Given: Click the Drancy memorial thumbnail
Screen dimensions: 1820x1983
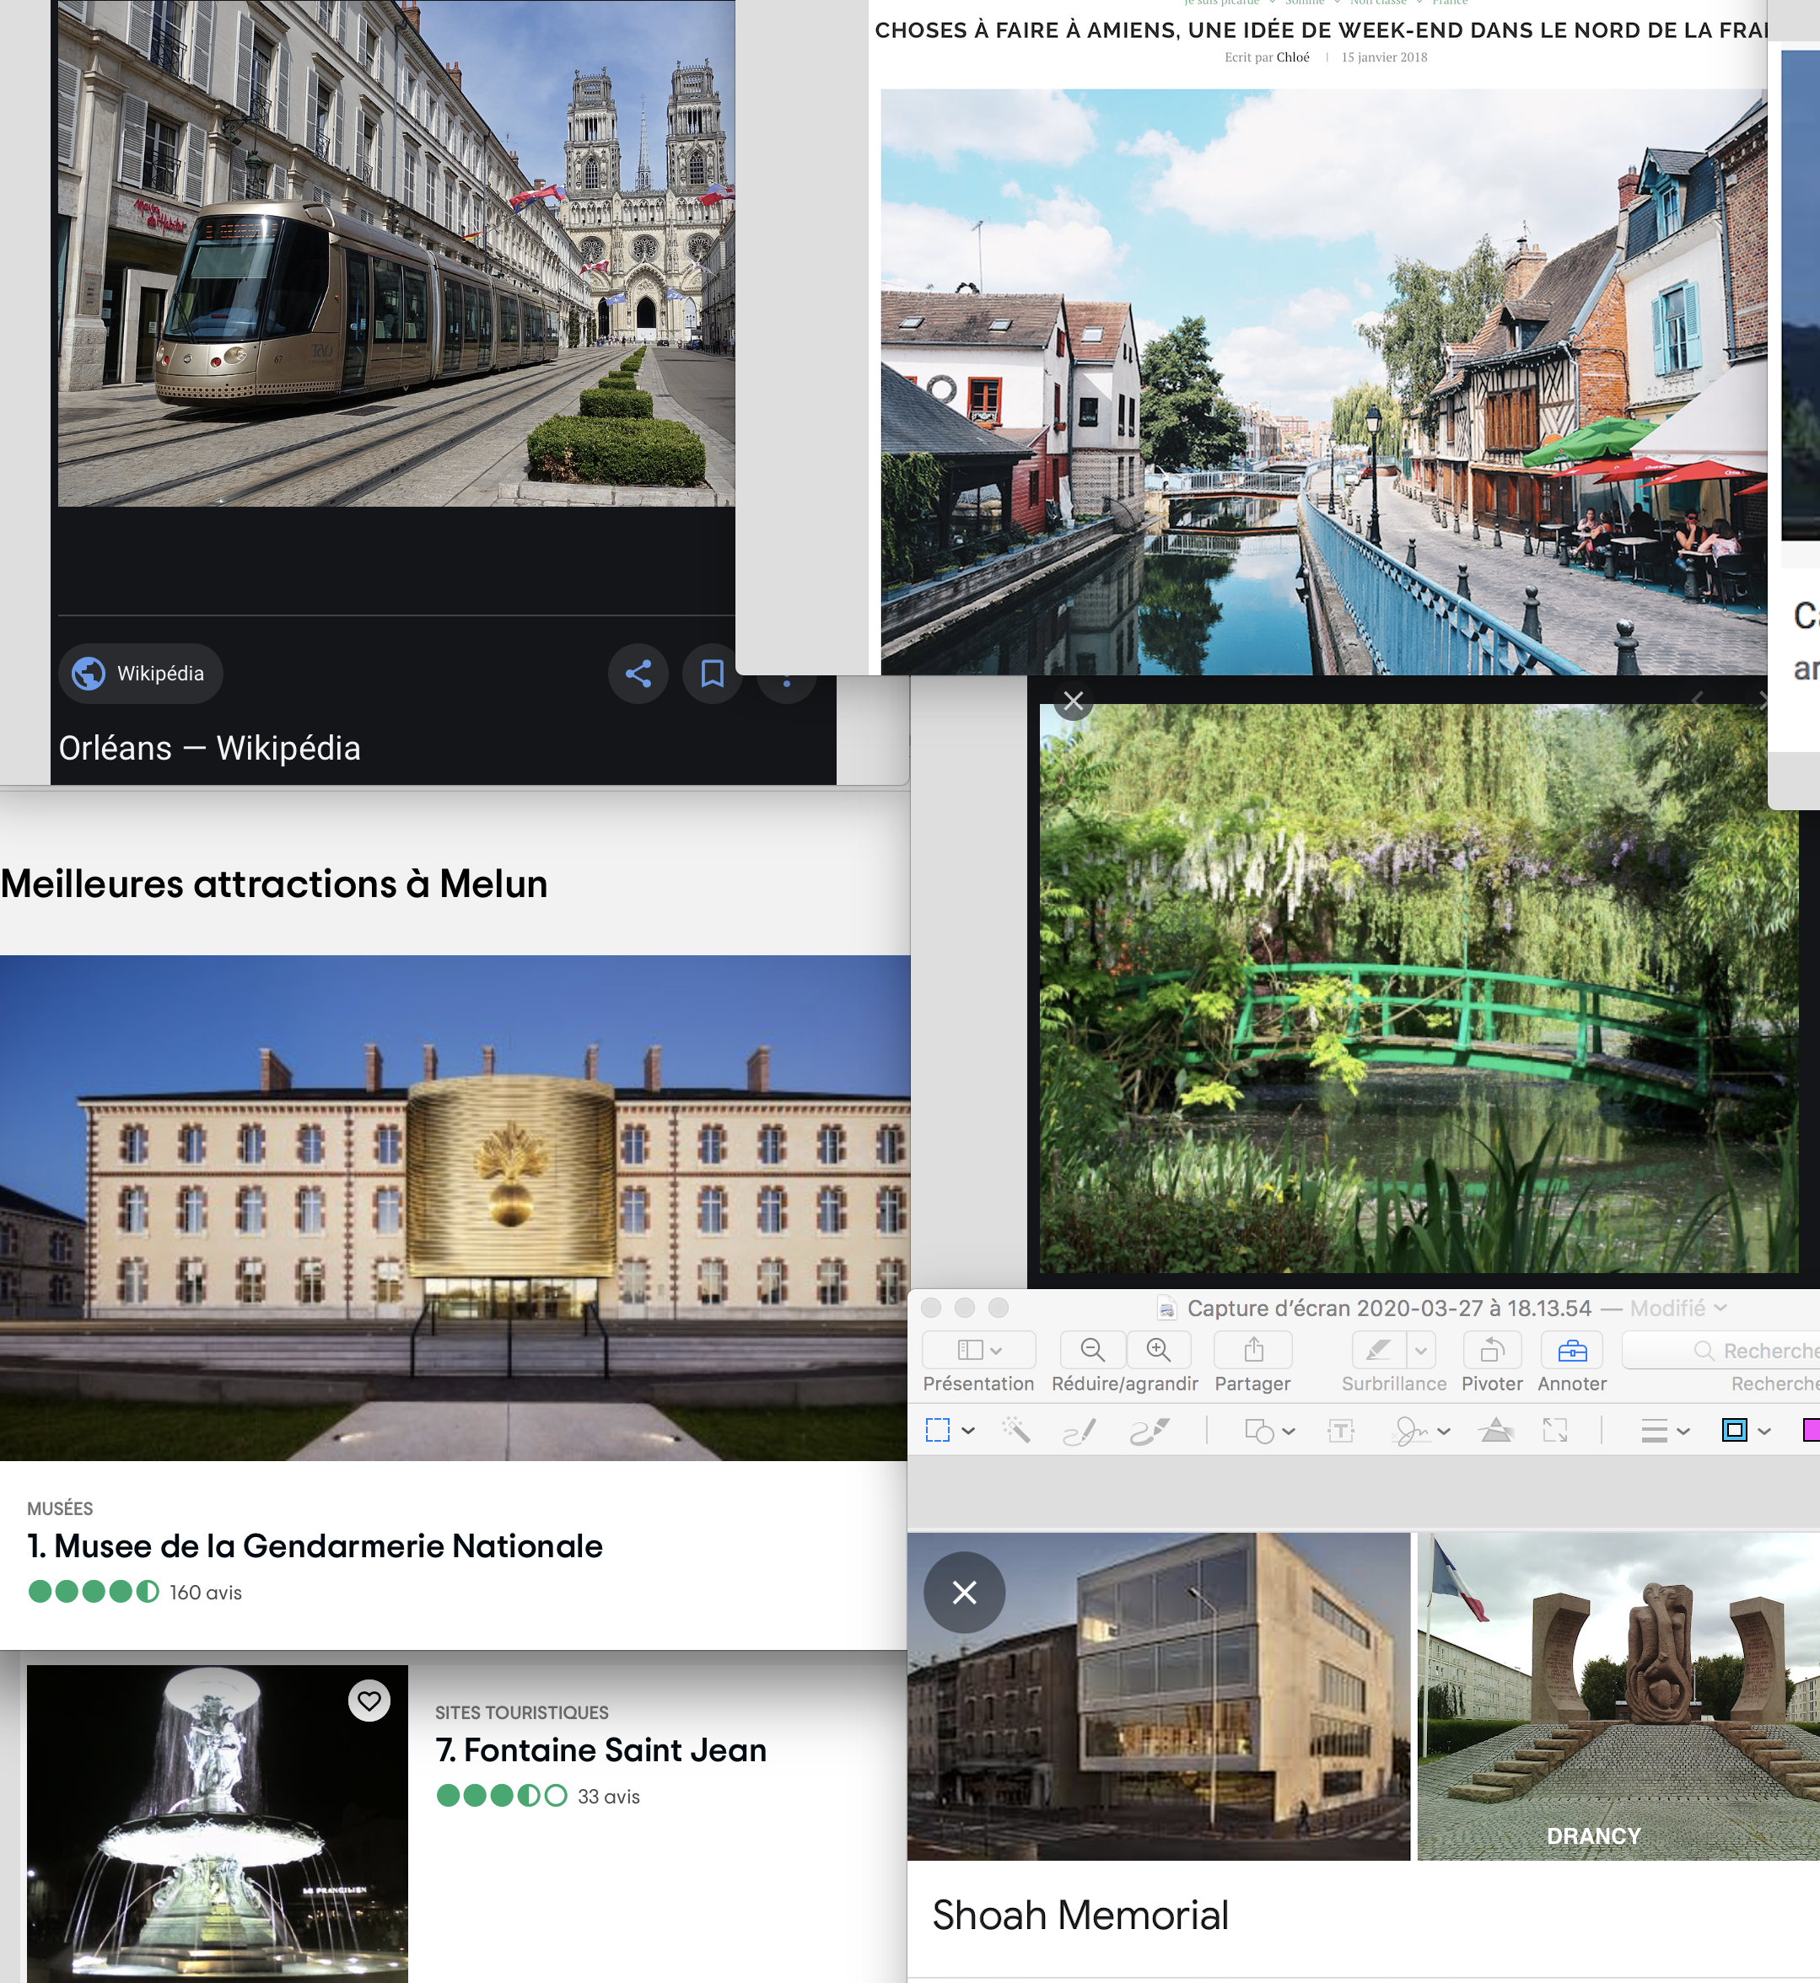Looking at the screenshot, I should point(1617,1696).
